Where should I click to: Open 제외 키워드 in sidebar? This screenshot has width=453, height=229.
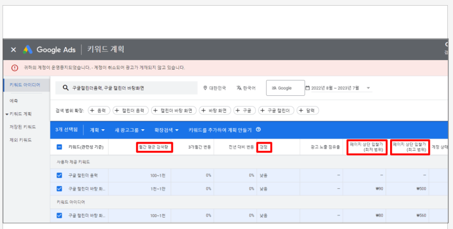[x=20, y=140]
